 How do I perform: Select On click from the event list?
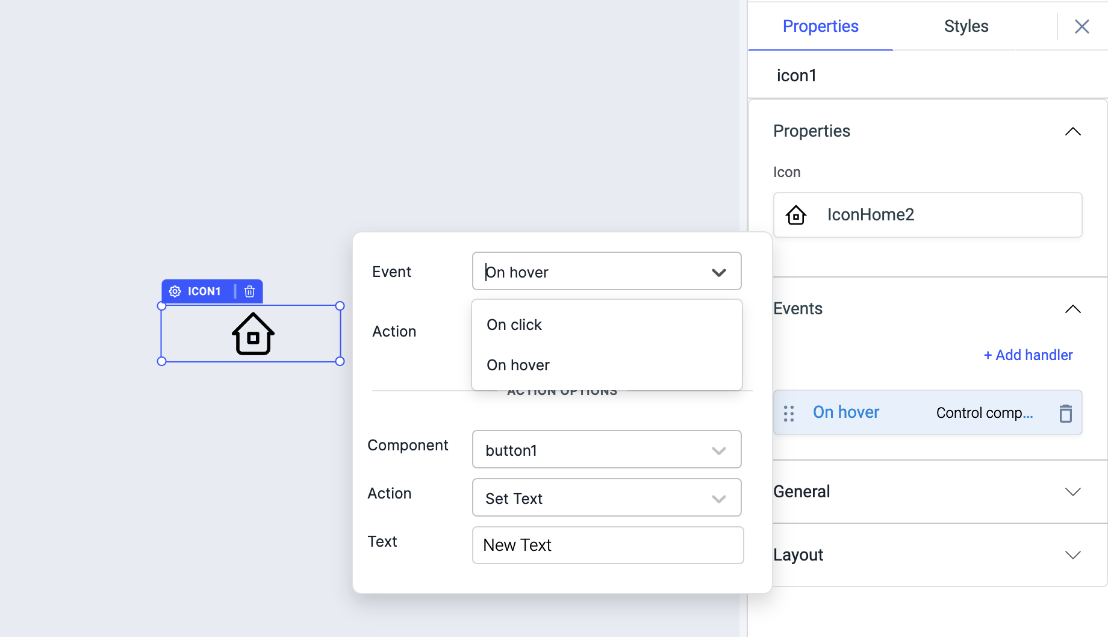pos(514,325)
